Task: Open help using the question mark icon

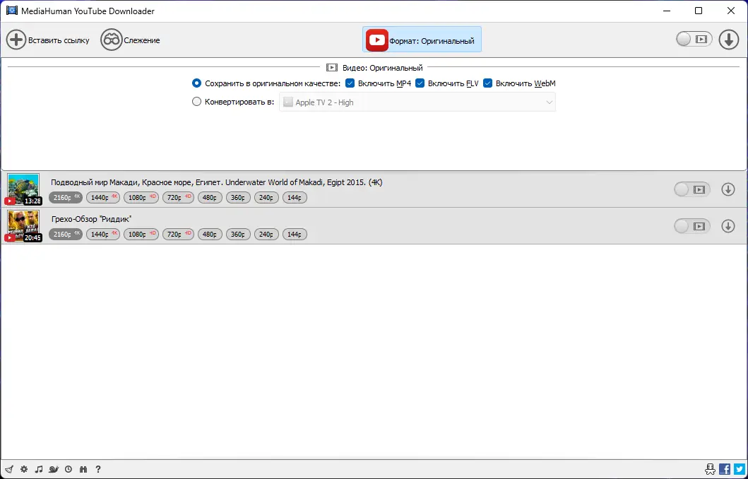Action: 98,469
